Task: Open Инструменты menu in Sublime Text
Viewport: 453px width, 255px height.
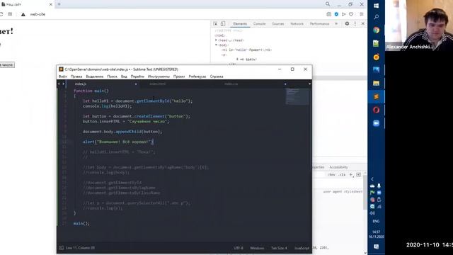Action: [159, 76]
